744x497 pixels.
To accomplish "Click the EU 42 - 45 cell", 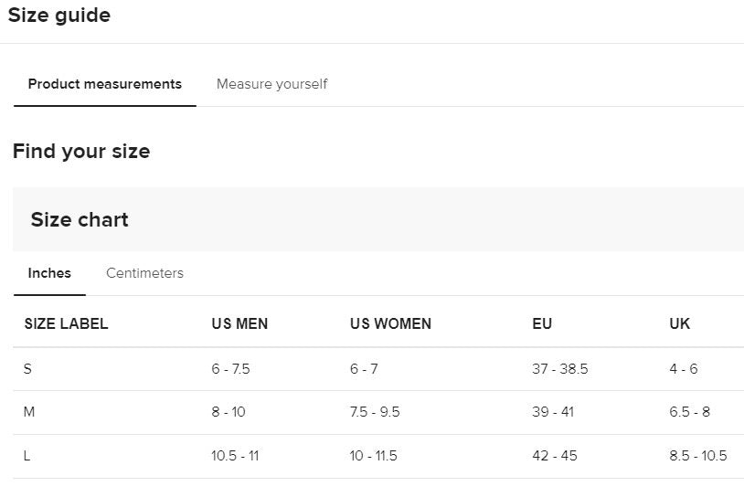I will 555,456.
